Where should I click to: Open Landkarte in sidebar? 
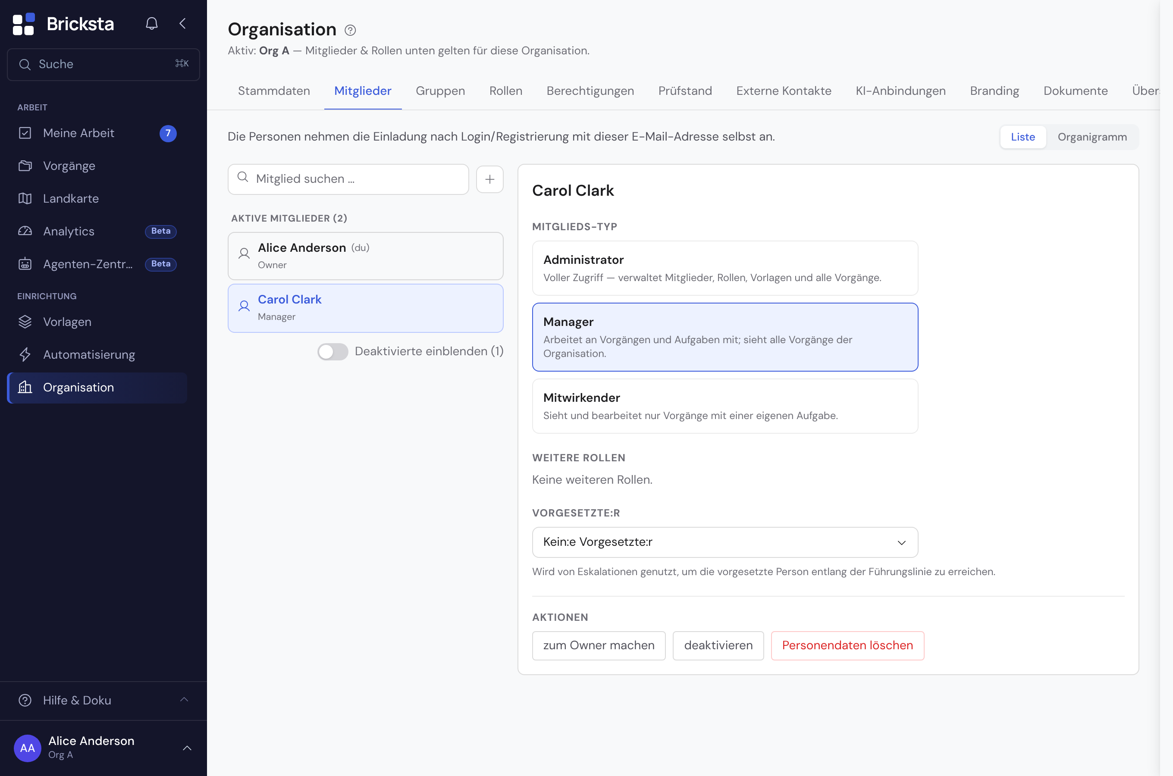click(x=97, y=198)
